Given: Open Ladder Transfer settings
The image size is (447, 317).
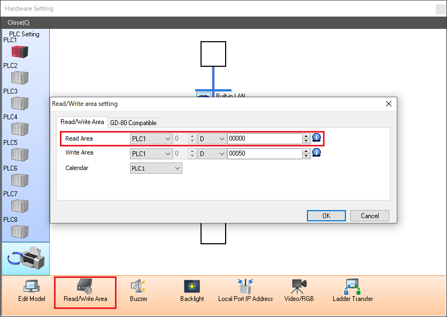Looking at the screenshot, I should point(352,291).
